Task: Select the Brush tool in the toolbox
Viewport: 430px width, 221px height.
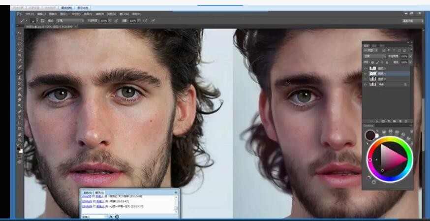Action: tap(20, 72)
